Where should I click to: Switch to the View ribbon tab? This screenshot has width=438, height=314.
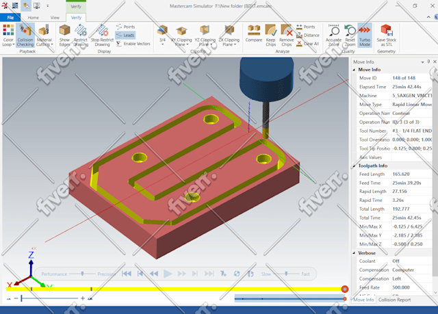(x=55, y=17)
